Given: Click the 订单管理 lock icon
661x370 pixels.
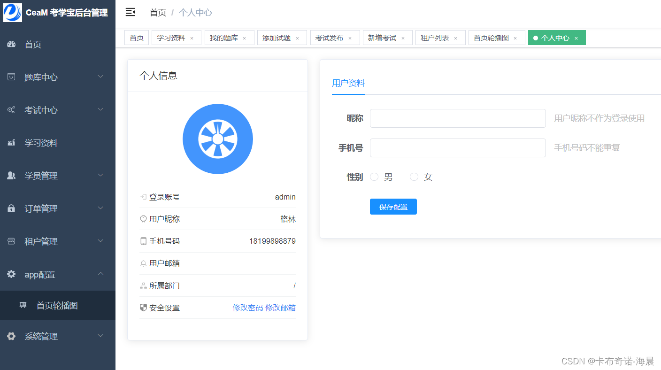Looking at the screenshot, I should click(11, 208).
